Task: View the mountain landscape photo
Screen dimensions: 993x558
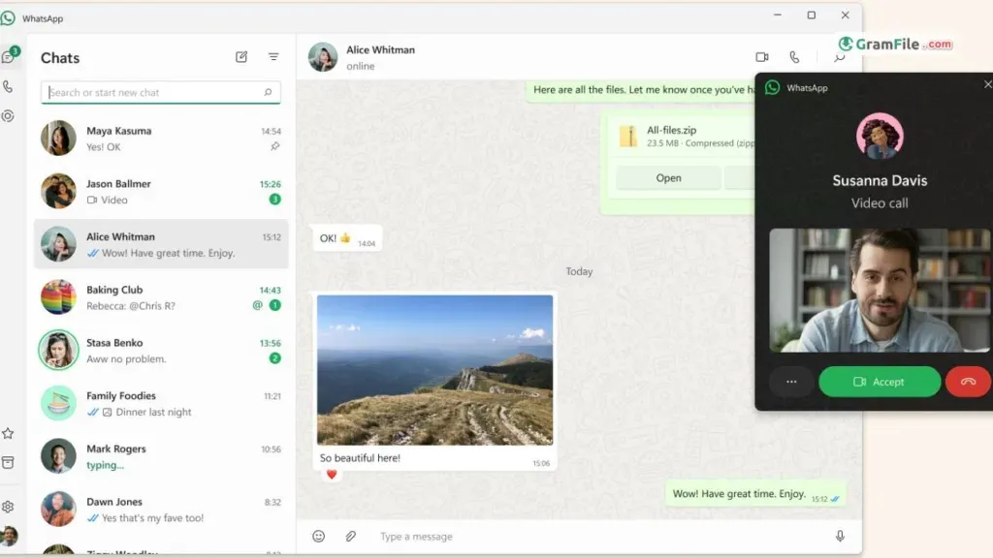Action: pyautogui.click(x=434, y=370)
